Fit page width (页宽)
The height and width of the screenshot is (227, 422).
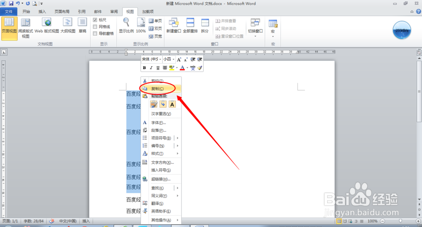[x=155, y=36]
